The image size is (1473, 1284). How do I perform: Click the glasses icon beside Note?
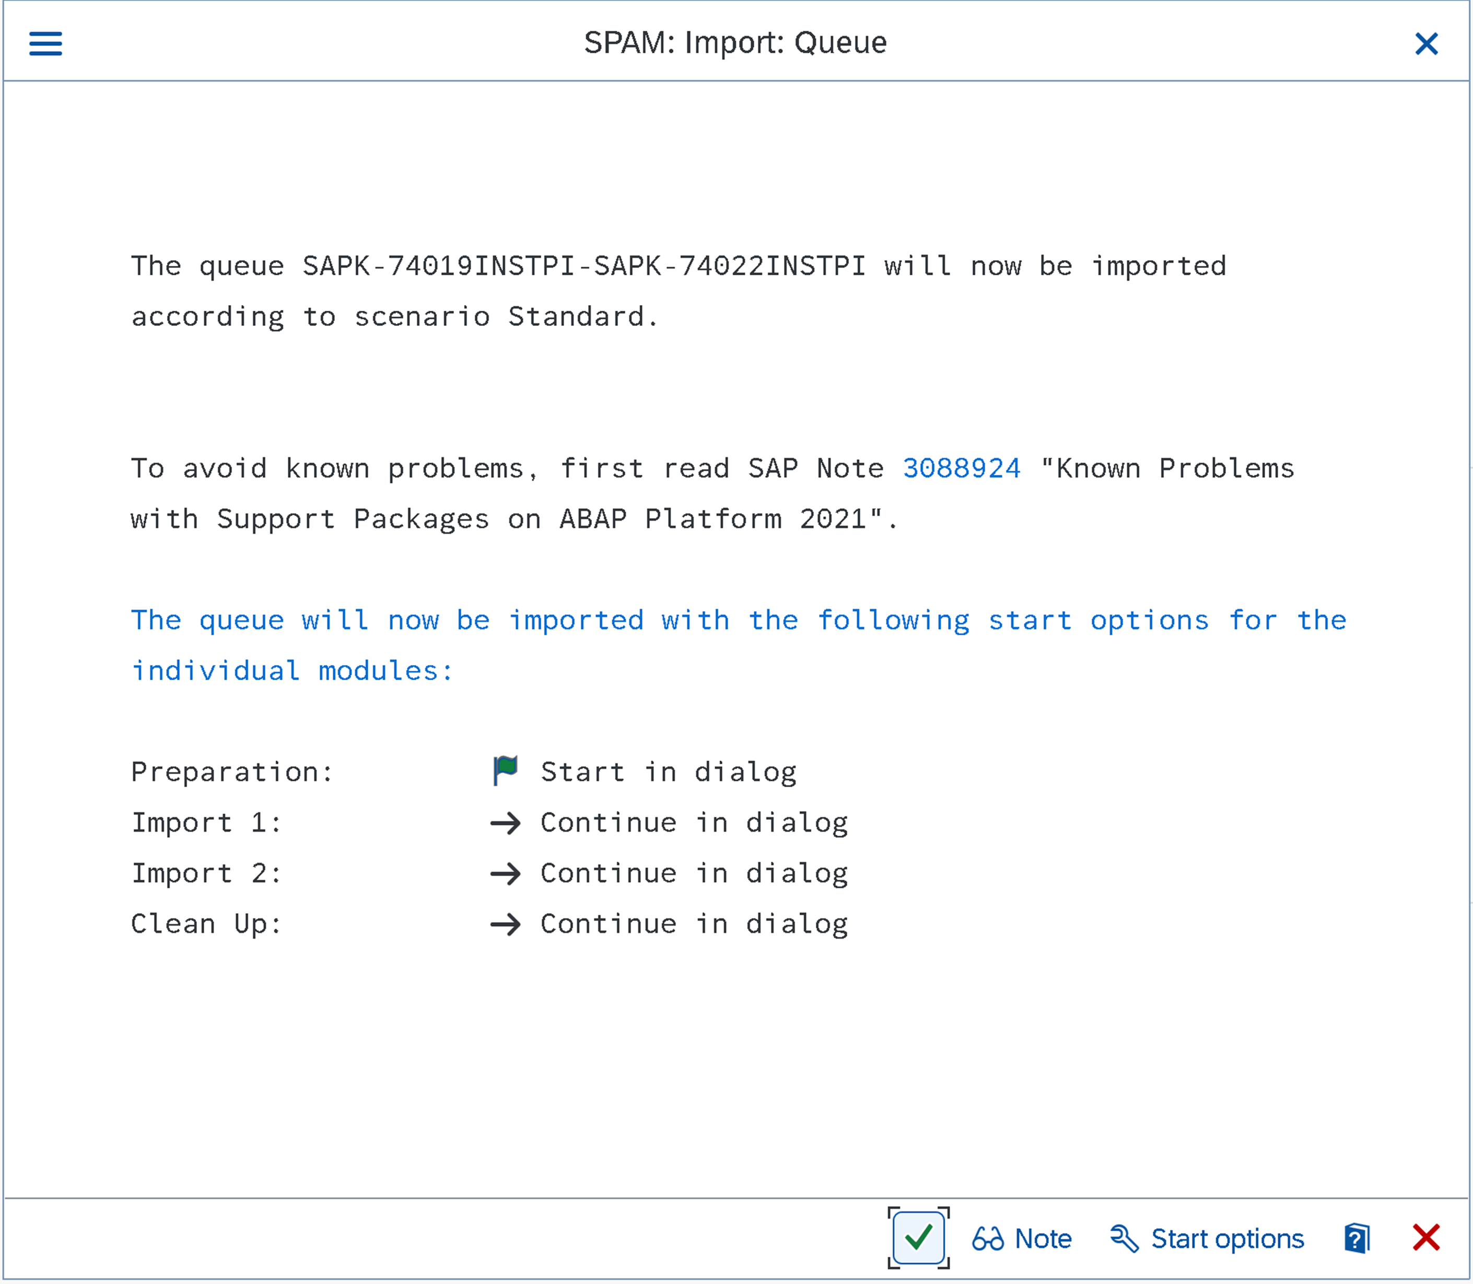(989, 1238)
